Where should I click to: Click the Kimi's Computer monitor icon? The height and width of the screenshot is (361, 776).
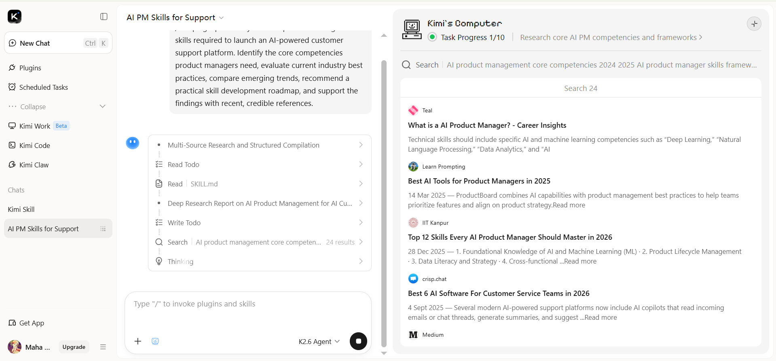[x=412, y=30]
